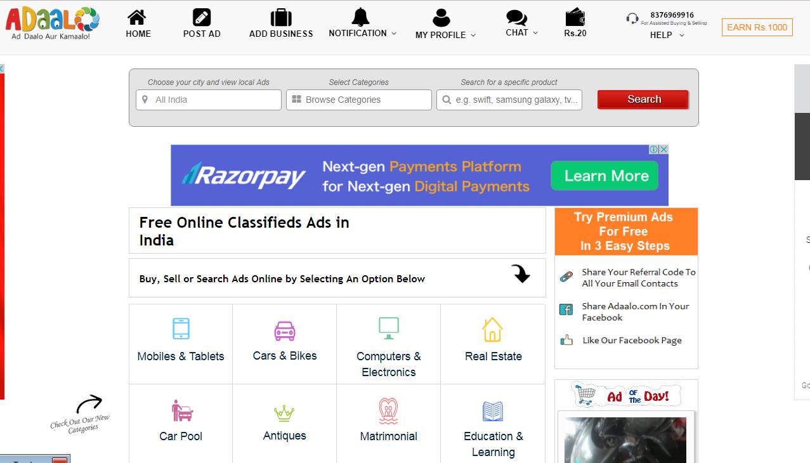Open the All India city selector

(209, 100)
